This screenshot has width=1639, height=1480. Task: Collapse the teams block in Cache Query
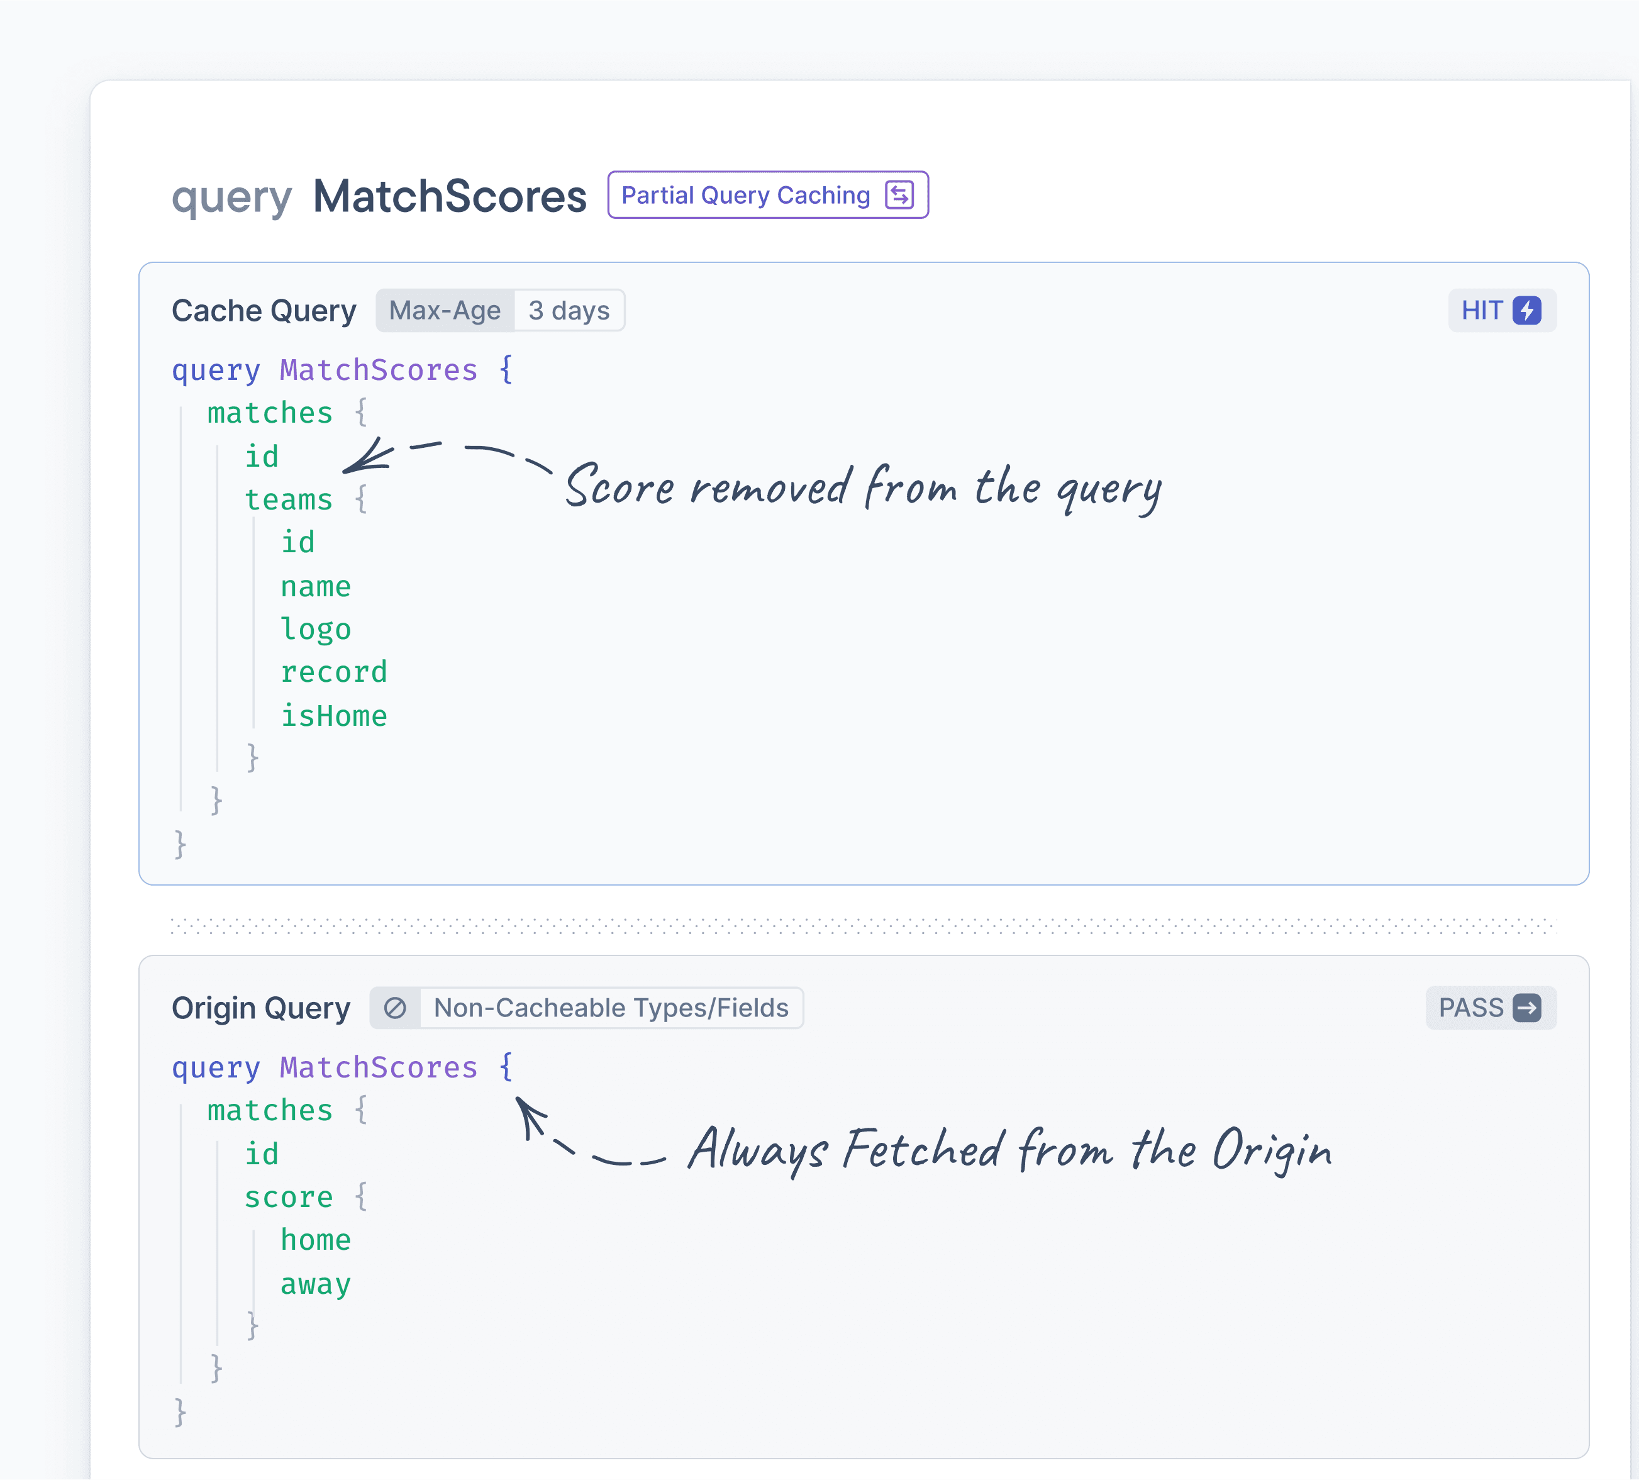coord(361,499)
